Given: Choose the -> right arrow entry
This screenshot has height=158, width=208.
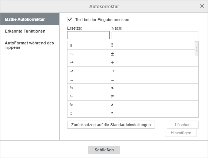Looking at the screenshot, I should click(x=133, y=71).
